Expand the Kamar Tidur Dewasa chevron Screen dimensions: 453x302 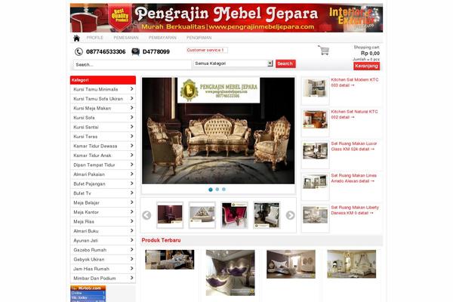point(131,146)
